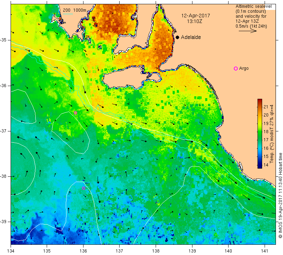Screen dimensions: 283x255
Task: Click the longitude axis label 135
Action: pyautogui.click(x=47, y=251)
